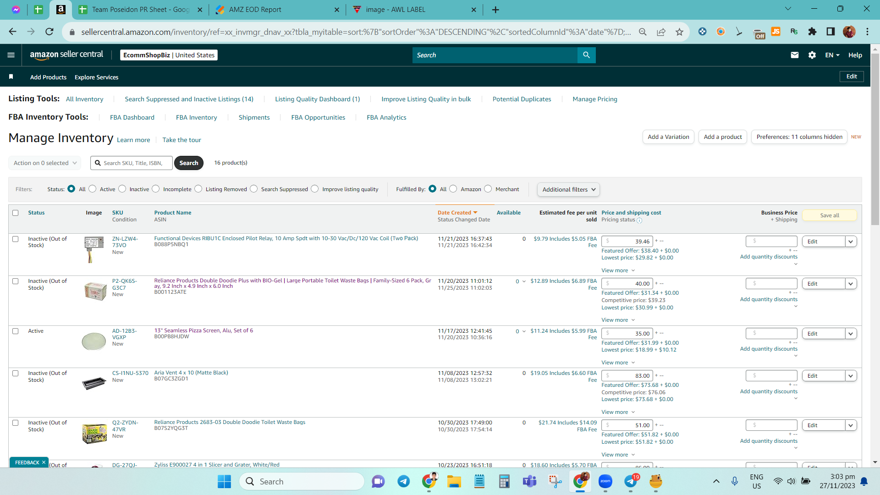Open Edit dropdown arrow for Functional Devices relay
This screenshot has width=880, height=495.
851,242
